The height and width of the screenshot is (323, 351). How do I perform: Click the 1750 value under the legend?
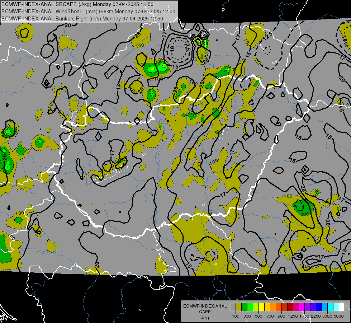[x=304, y=316]
